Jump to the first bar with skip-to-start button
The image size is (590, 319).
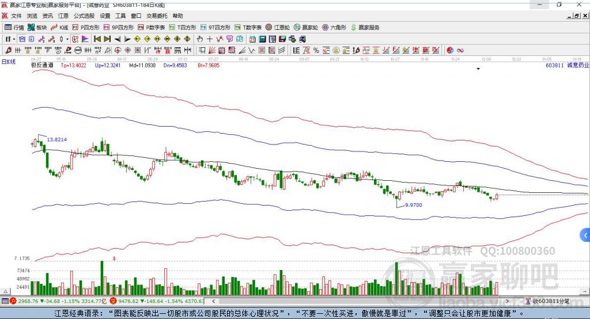[97, 39]
